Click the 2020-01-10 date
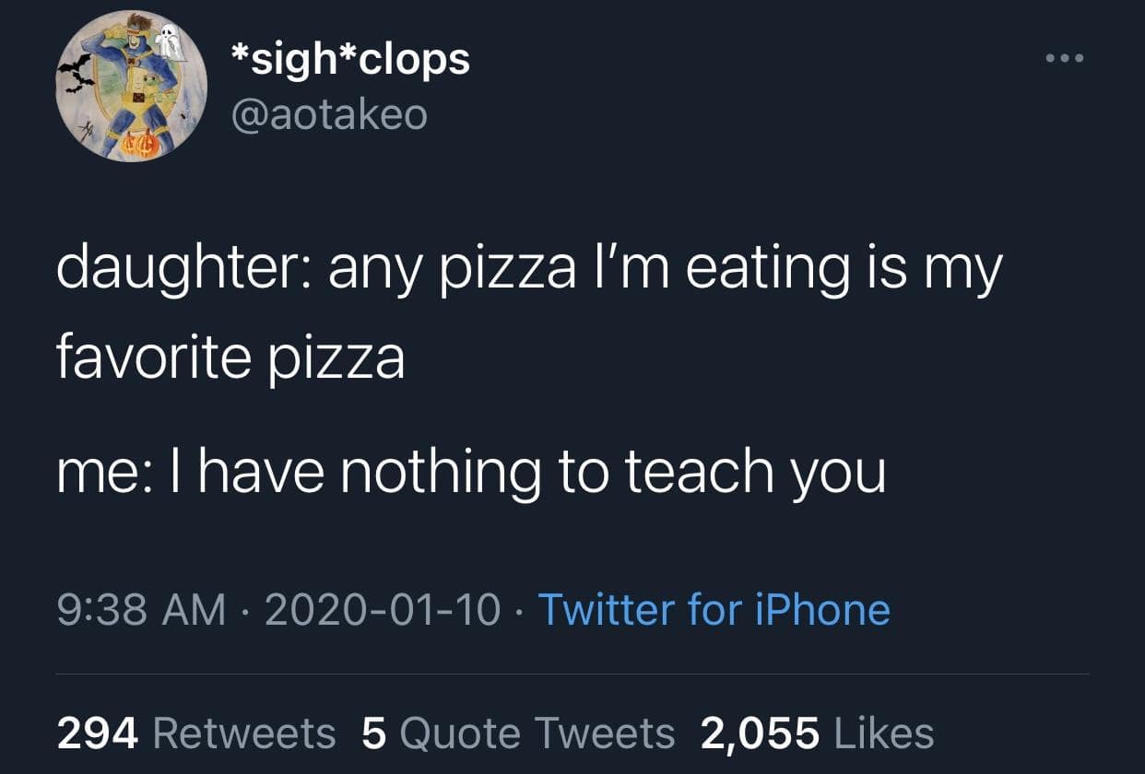 [383, 609]
